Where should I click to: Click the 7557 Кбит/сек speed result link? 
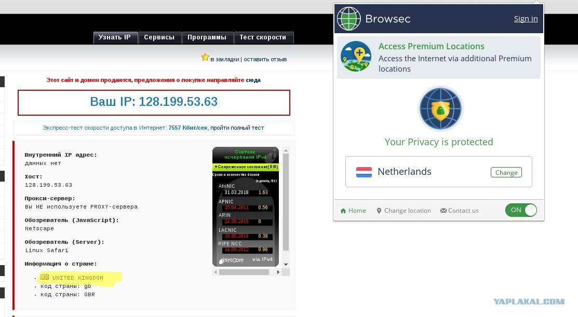[x=188, y=128]
